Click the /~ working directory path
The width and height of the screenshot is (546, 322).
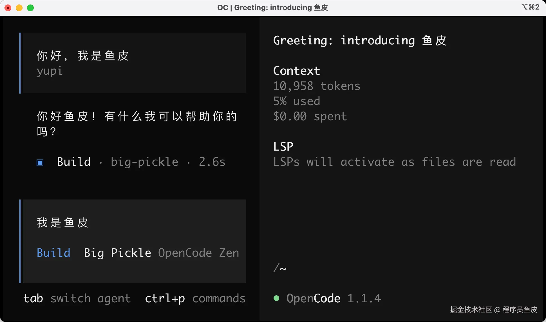pos(280,268)
